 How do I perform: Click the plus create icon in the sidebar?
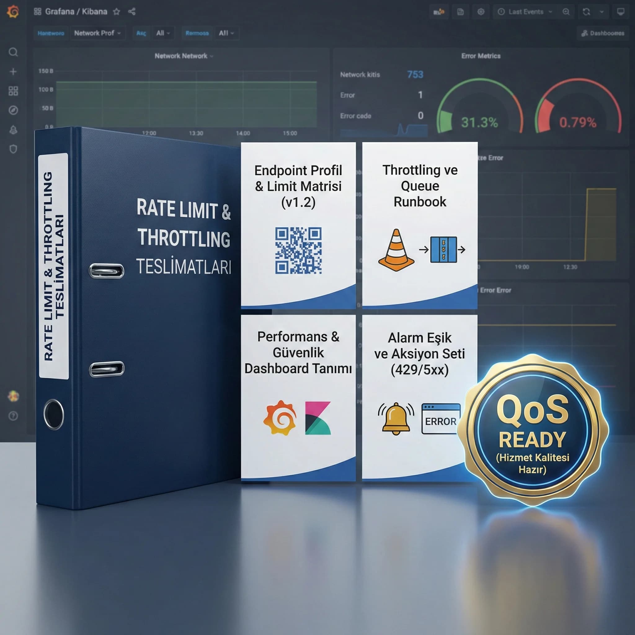(13, 71)
